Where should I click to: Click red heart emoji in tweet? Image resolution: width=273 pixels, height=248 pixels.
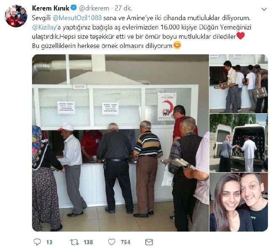(241, 36)
